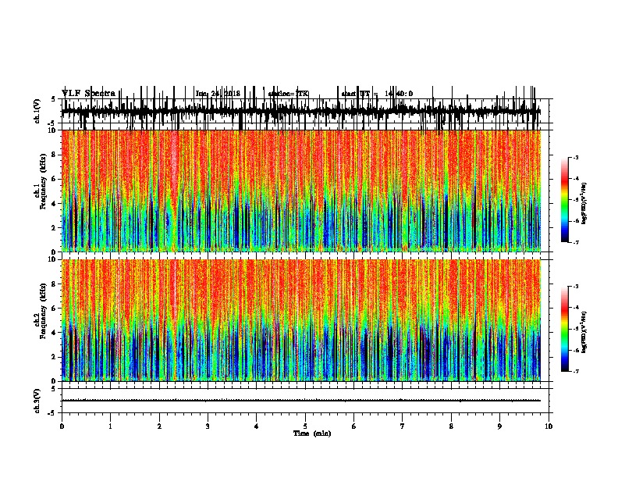This screenshot has height=478, width=618.
Task: Click the "-5" volt tick on ch.3(V) axis
Action: click(52, 413)
